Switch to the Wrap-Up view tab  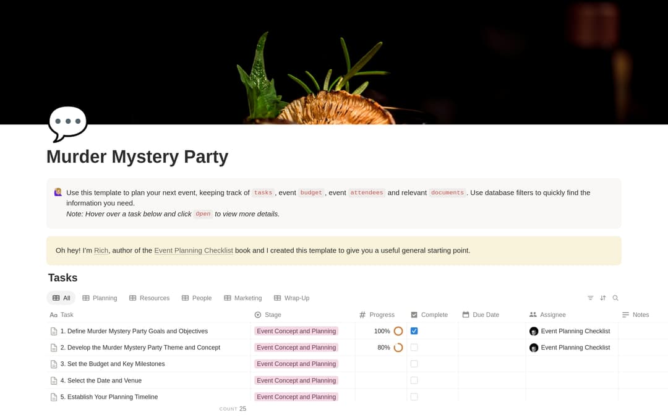292,298
